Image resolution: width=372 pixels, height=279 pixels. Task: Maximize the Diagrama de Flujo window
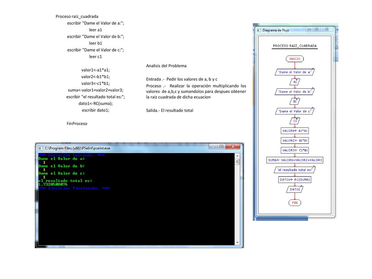(316, 29)
